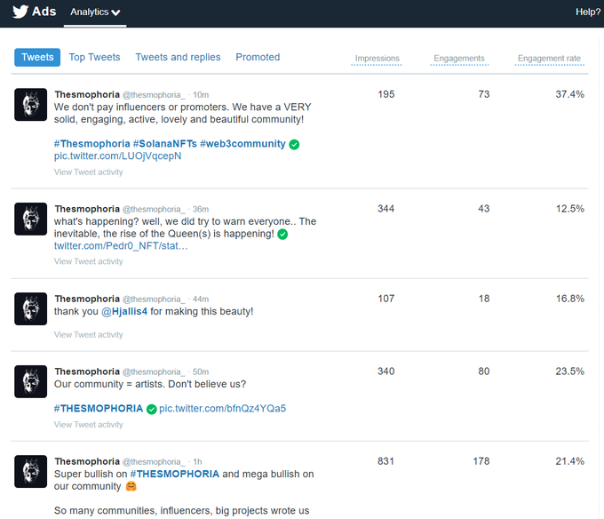The width and height of the screenshot is (604, 519).
Task: Open pic.twitter.com/LUOjVqcepN link
Action: [117, 156]
